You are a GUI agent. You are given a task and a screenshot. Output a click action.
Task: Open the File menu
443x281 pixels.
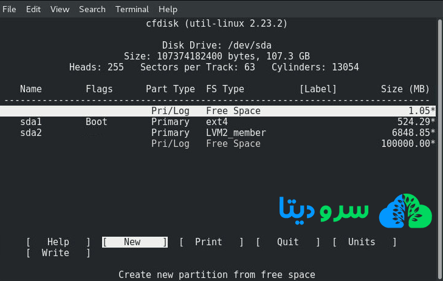point(10,9)
